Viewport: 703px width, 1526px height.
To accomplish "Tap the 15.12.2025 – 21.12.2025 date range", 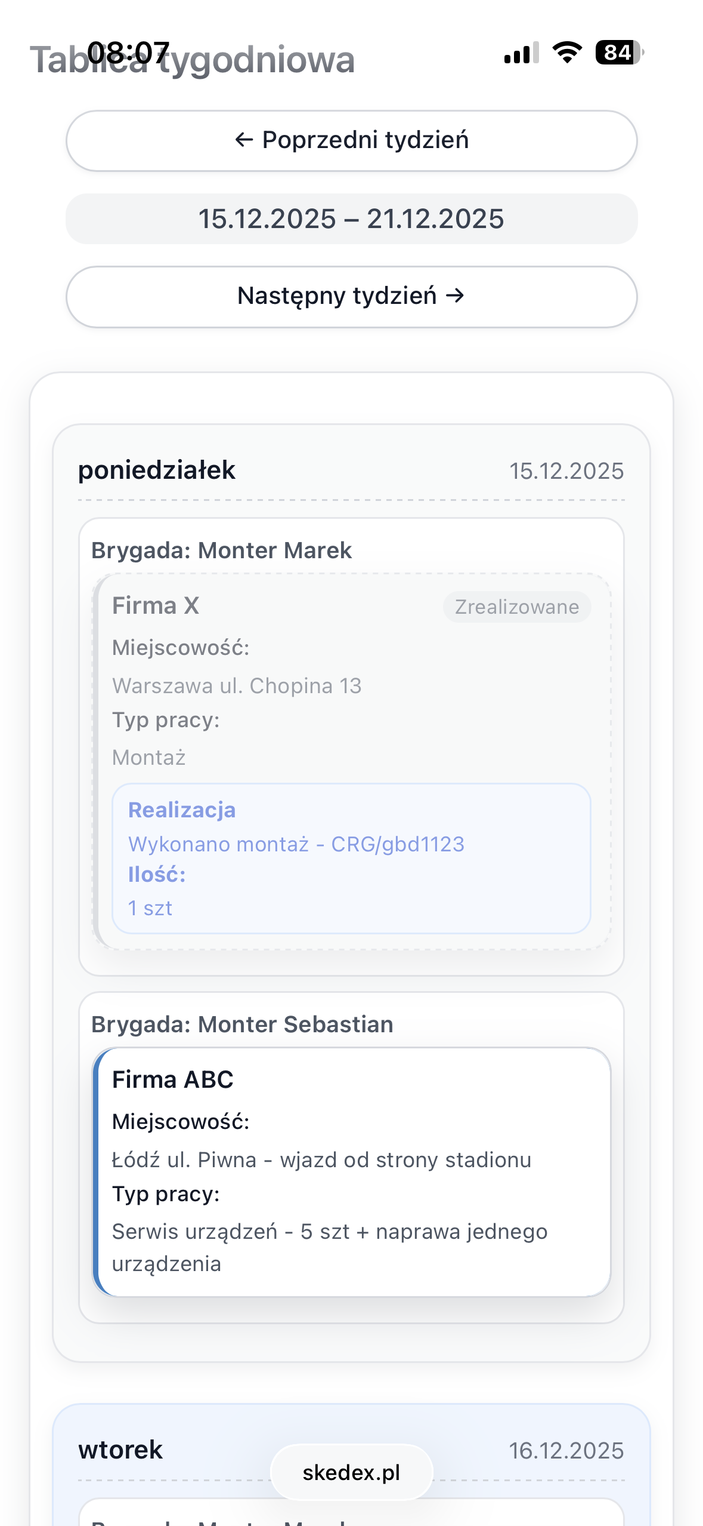I will coord(351,219).
